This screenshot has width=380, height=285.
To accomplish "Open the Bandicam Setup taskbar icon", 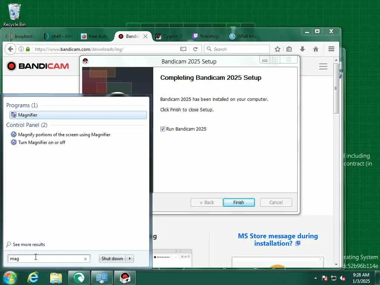I will point(125,278).
